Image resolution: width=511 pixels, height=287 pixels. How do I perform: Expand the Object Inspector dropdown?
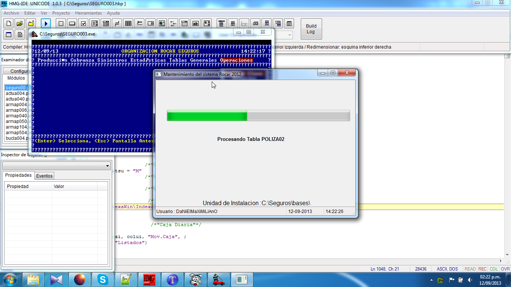tap(108, 166)
